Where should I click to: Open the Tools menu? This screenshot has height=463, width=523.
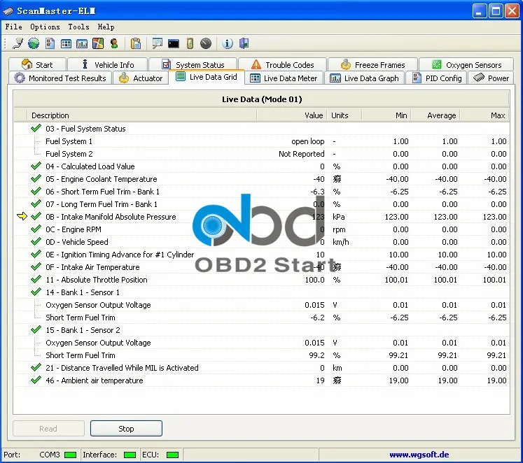pyautogui.click(x=78, y=27)
